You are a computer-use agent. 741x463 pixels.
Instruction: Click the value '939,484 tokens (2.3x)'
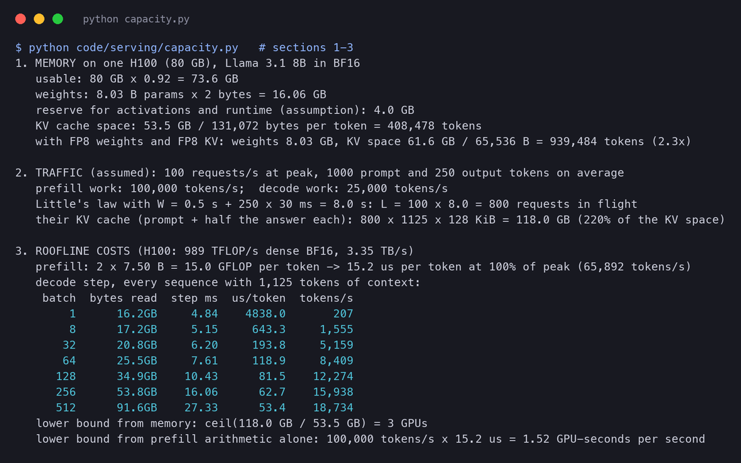pos(620,142)
